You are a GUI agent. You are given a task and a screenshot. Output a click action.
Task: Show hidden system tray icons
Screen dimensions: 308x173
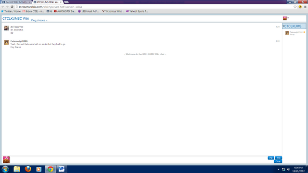(x=278, y=169)
